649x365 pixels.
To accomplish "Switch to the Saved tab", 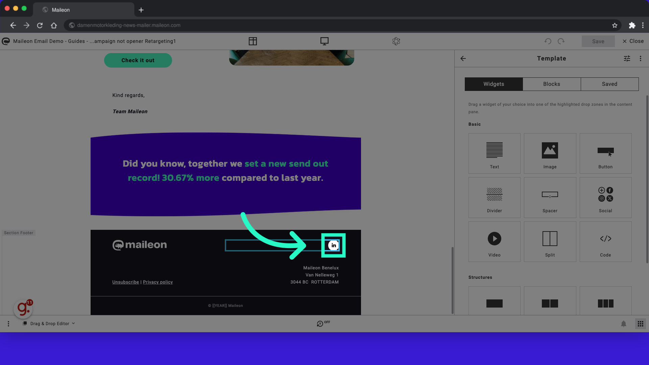I will [x=609, y=84].
